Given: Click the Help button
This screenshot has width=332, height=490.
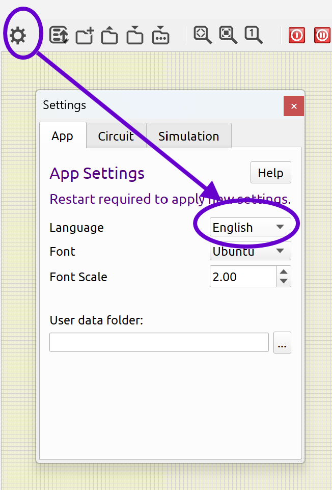Looking at the screenshot, I should point(271,173).
